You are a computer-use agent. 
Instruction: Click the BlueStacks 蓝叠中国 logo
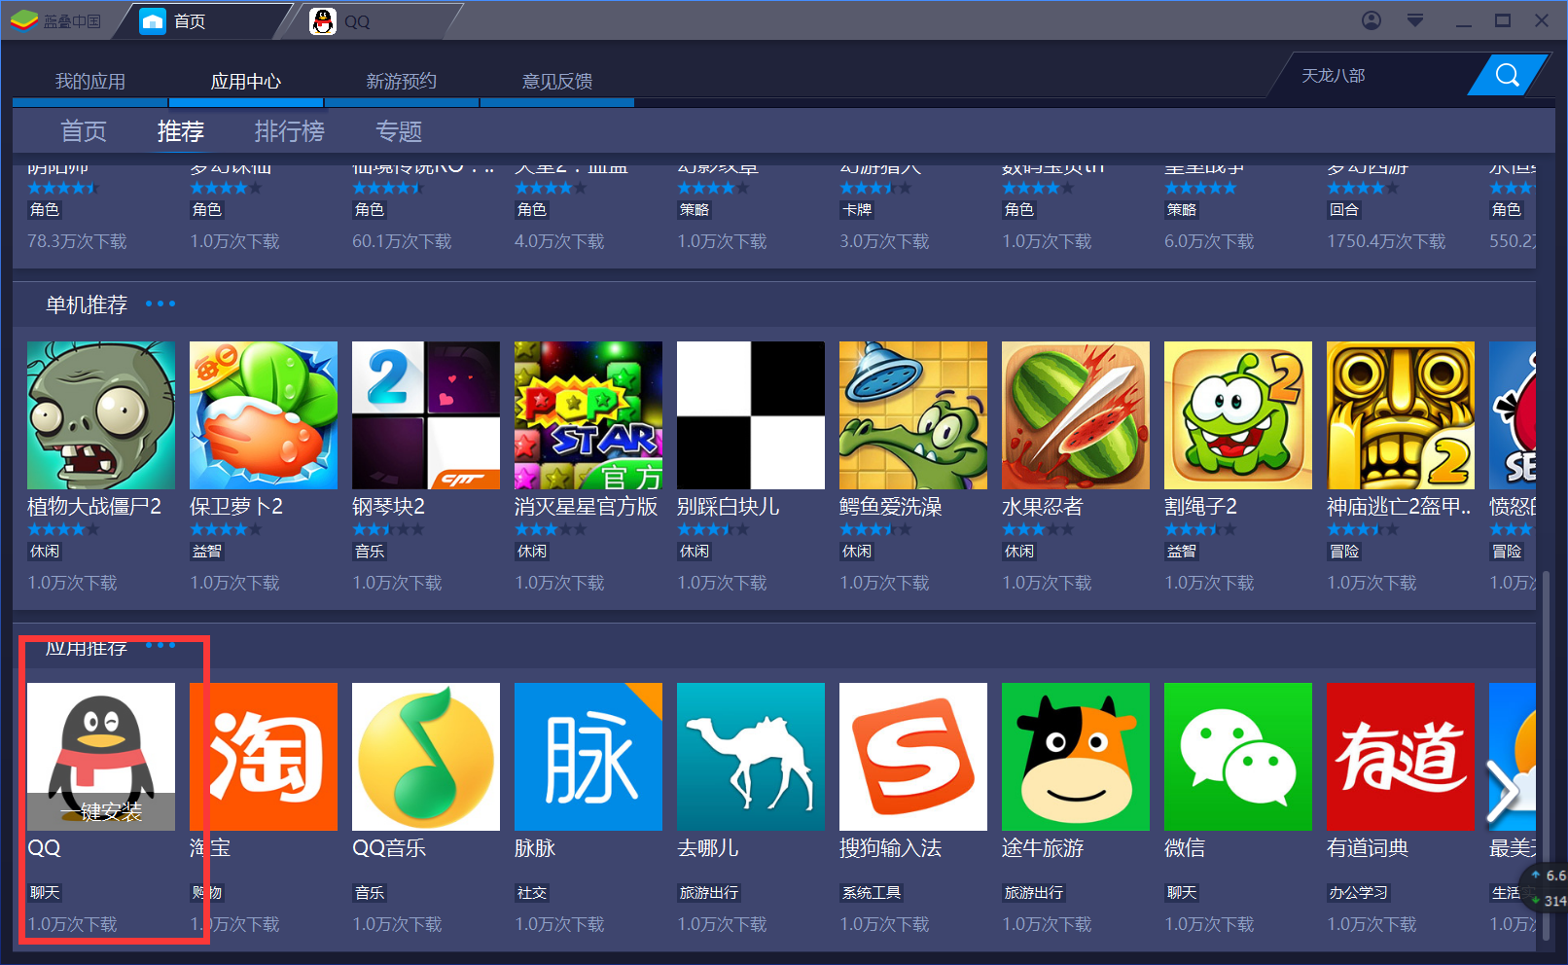(56, 20)
